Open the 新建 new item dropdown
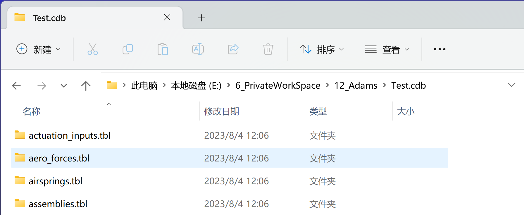Image resolution: width=524 pixels, height=215 pixels. coord(38,49)
